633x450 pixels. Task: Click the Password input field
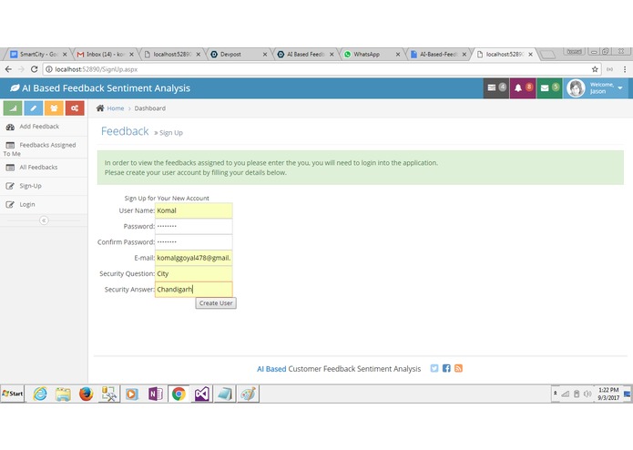193,227
